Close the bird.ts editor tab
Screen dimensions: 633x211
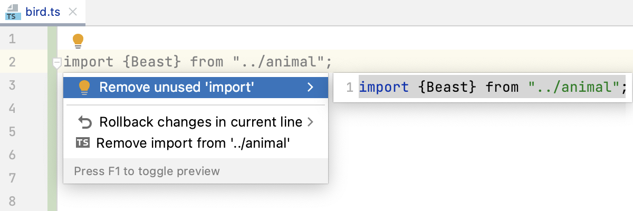[x=73, y=13]
